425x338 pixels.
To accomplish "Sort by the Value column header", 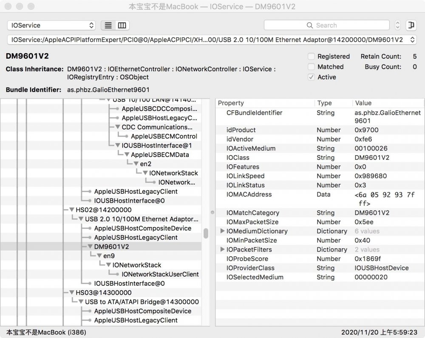I will 388,103.
